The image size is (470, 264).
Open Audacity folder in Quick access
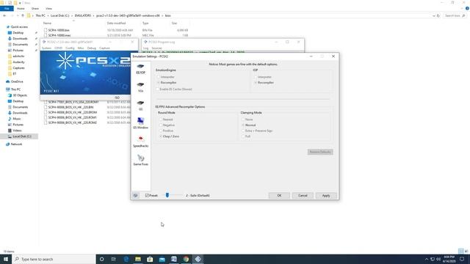click(x=18, y=62)
